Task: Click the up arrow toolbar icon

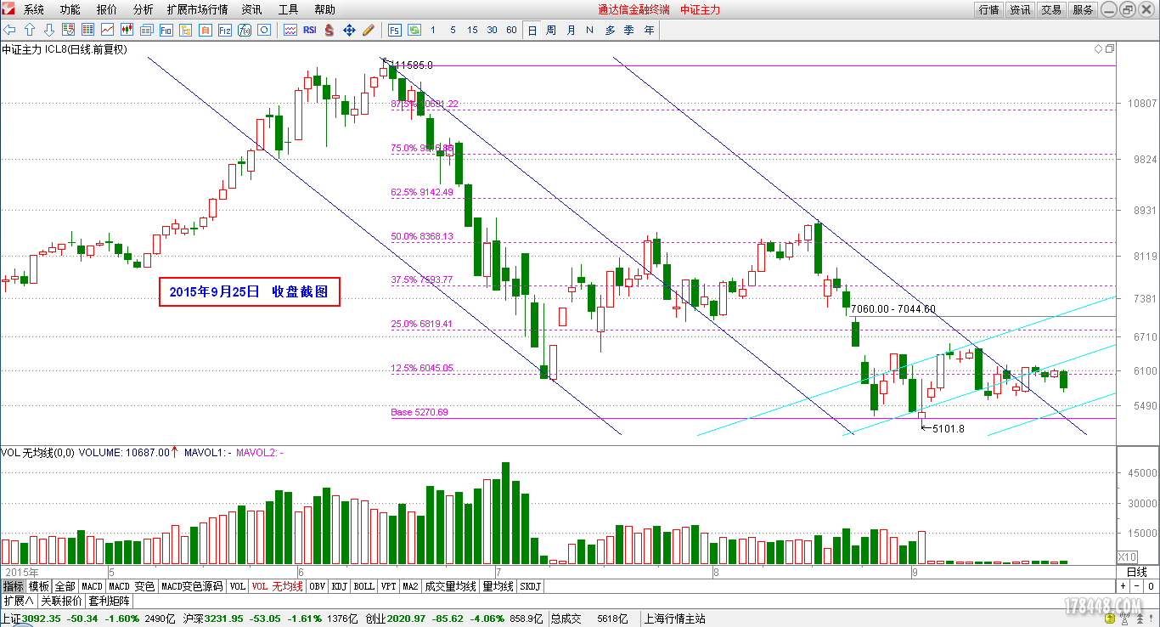Action: click(x=30, y=30)
